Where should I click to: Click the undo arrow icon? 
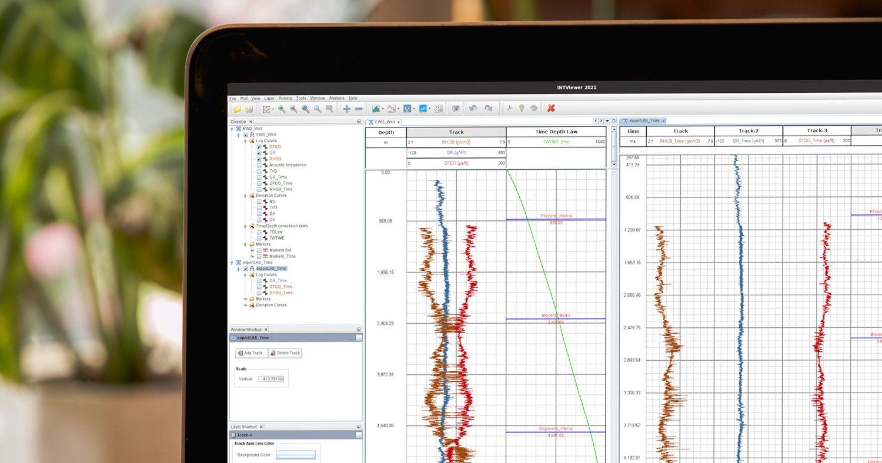(473, 109)
